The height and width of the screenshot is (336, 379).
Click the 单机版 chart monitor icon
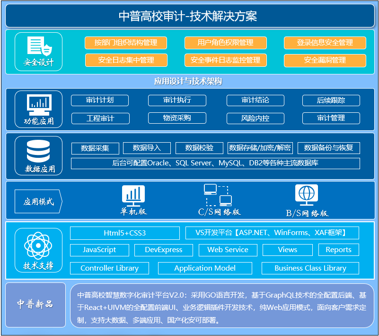(133, 196)
